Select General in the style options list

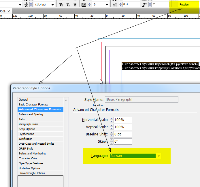(x=40, y=100)
